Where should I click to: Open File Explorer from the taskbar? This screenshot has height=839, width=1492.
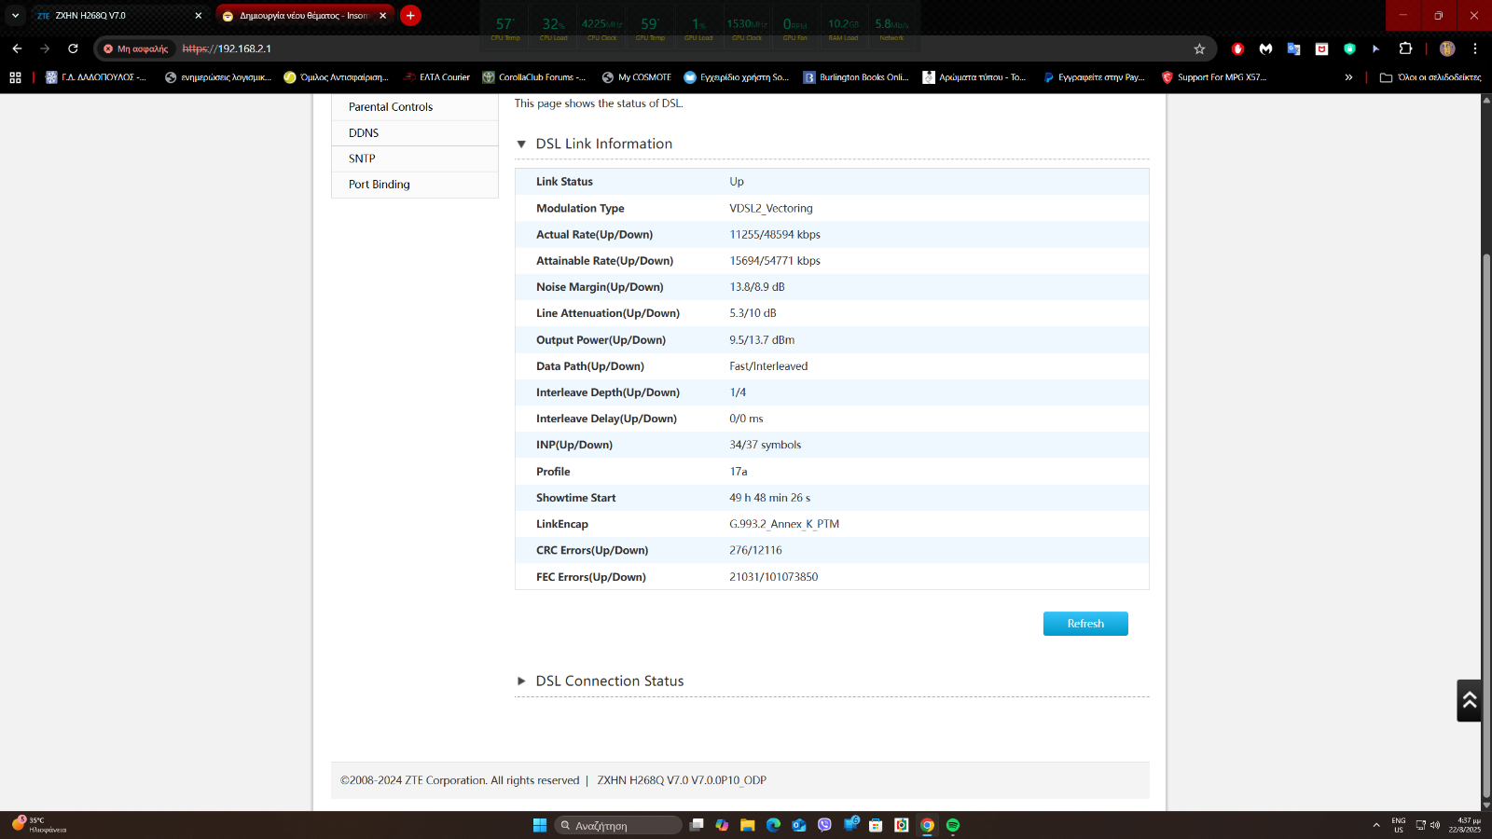pyautogui.click(x=748, y=825)
